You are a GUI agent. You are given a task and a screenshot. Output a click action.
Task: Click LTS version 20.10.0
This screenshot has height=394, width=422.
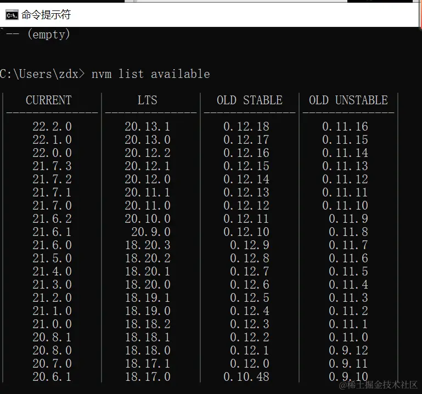pyautogui.click(x=148, y=219)
